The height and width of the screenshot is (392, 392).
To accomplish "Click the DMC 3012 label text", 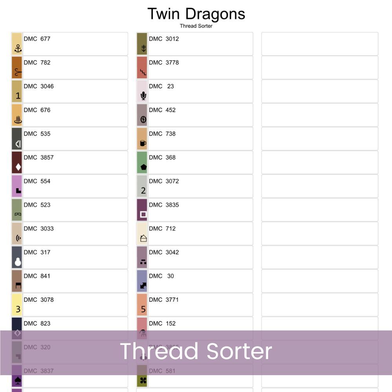I will click(x=164, y=39).
